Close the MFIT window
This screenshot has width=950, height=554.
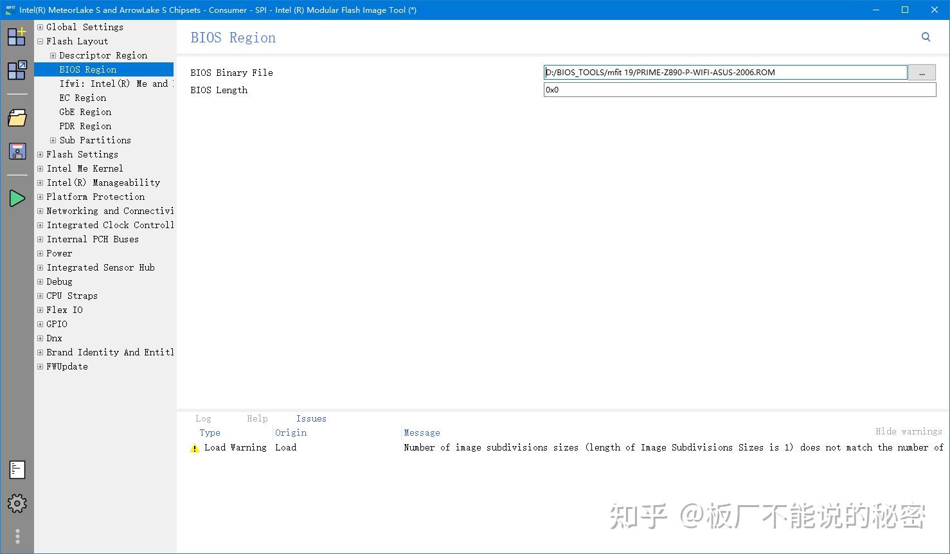coord(935,10)
